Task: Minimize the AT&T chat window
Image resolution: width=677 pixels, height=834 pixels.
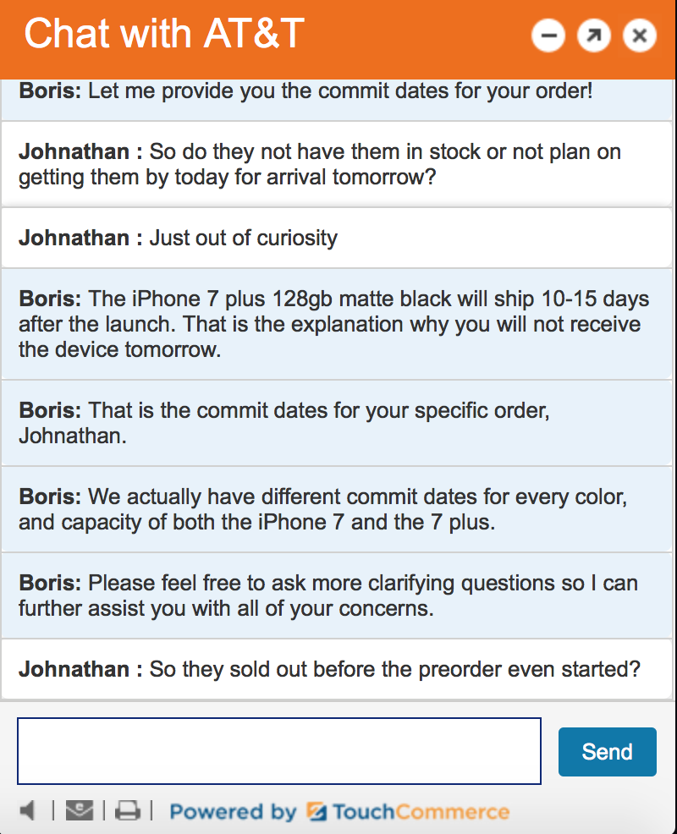Action: pos(548,36)
